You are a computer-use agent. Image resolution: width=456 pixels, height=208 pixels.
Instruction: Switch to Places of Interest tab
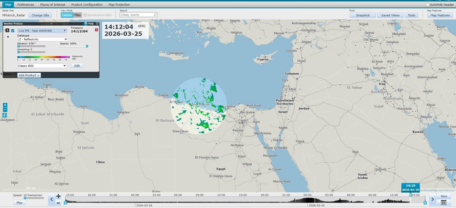tap(52, 5)
